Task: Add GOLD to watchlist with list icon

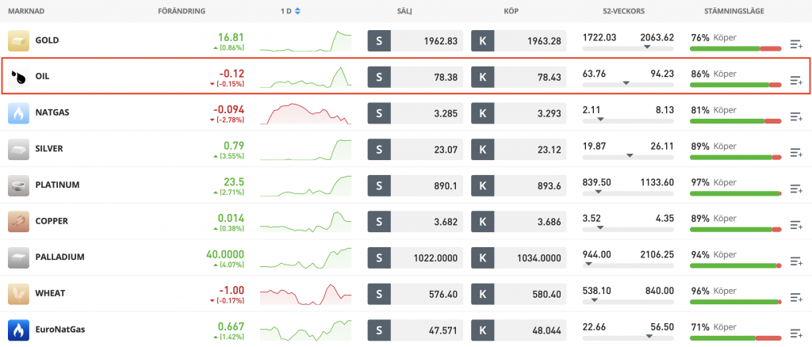Action: click(796, 44)
